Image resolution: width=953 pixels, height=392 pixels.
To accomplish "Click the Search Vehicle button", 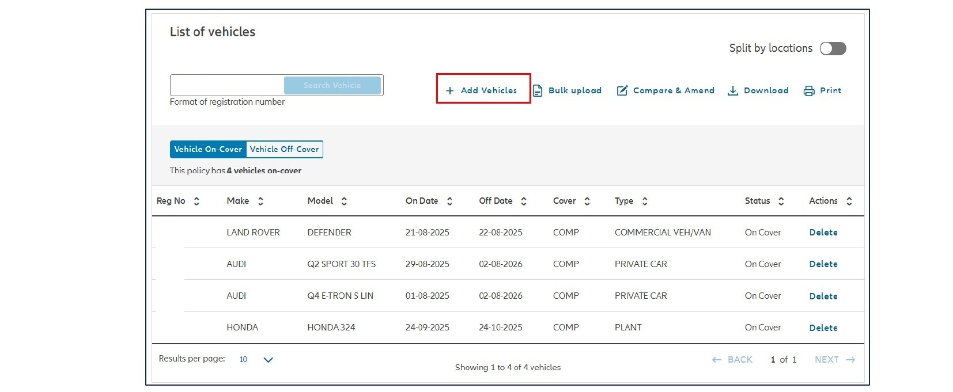I will point(332,85).
